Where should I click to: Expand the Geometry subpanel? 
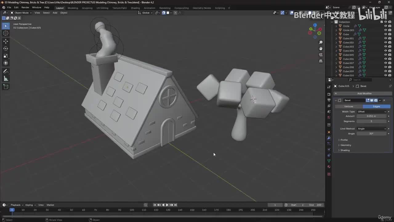345,145
